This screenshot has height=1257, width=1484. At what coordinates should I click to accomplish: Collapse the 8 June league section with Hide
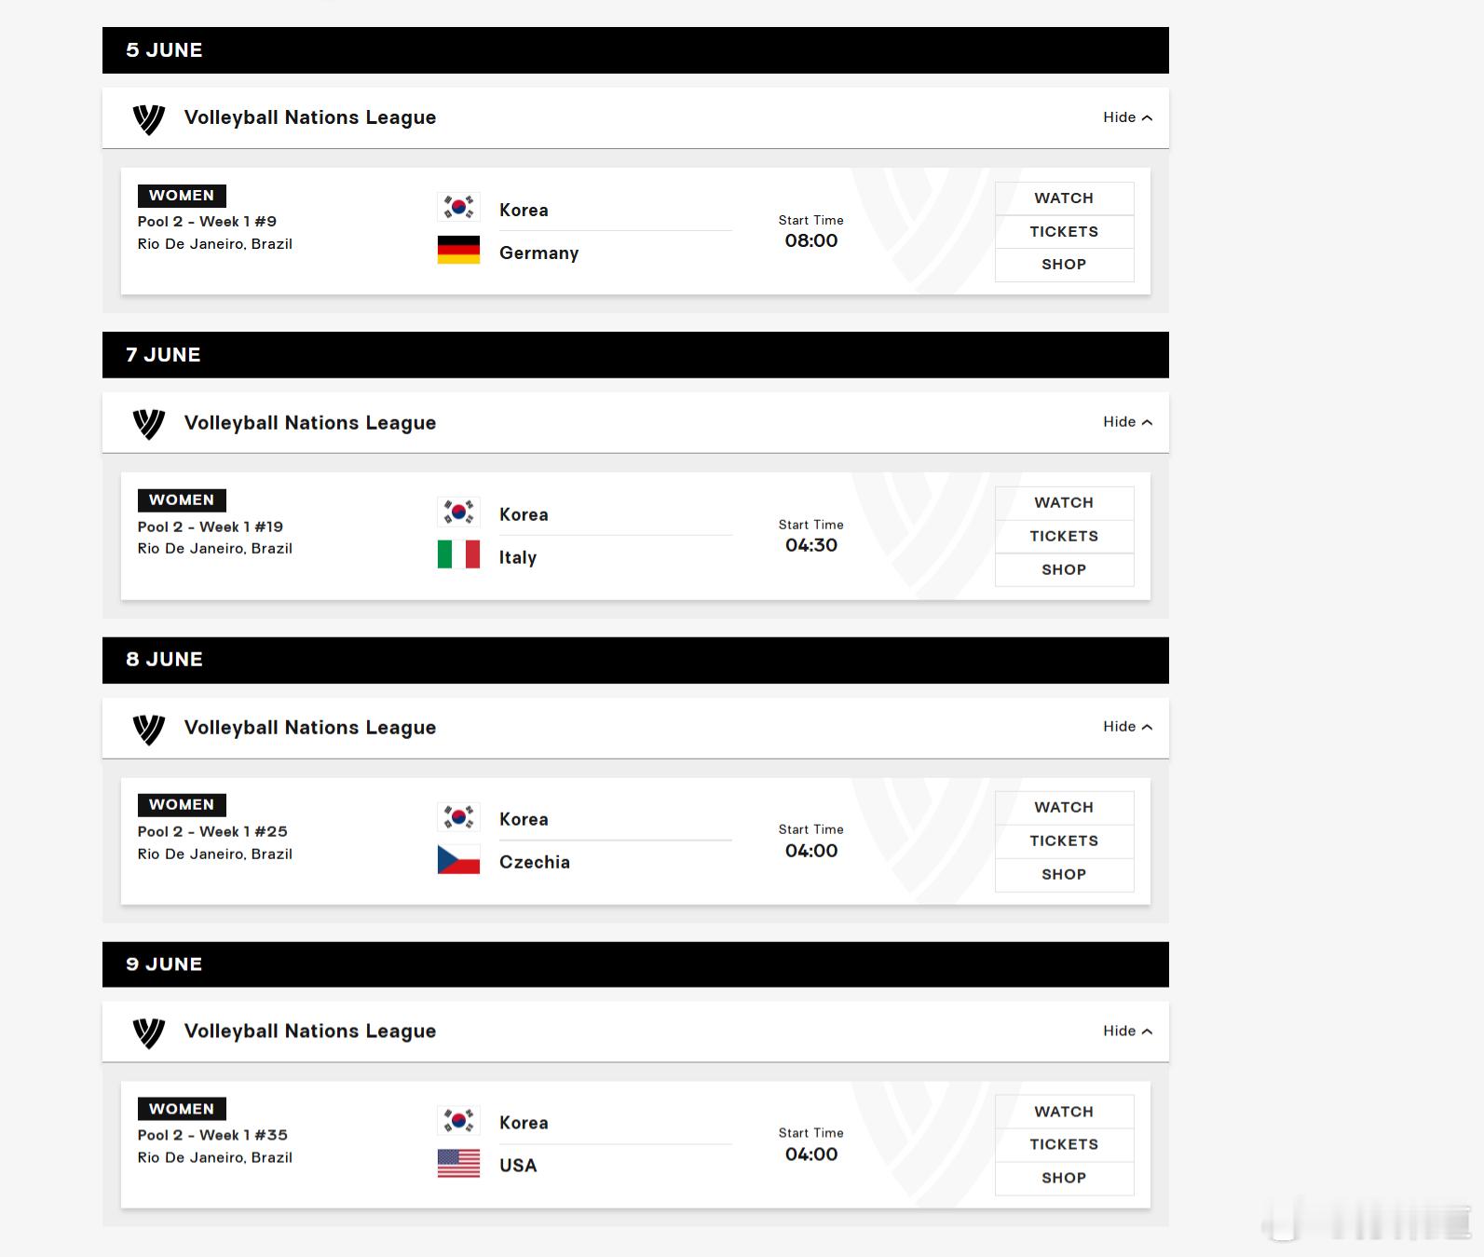tap(1127, 727)
